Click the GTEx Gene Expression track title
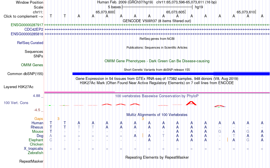The height and width of the screenshot is (168, 270). (x=157, y=78)
